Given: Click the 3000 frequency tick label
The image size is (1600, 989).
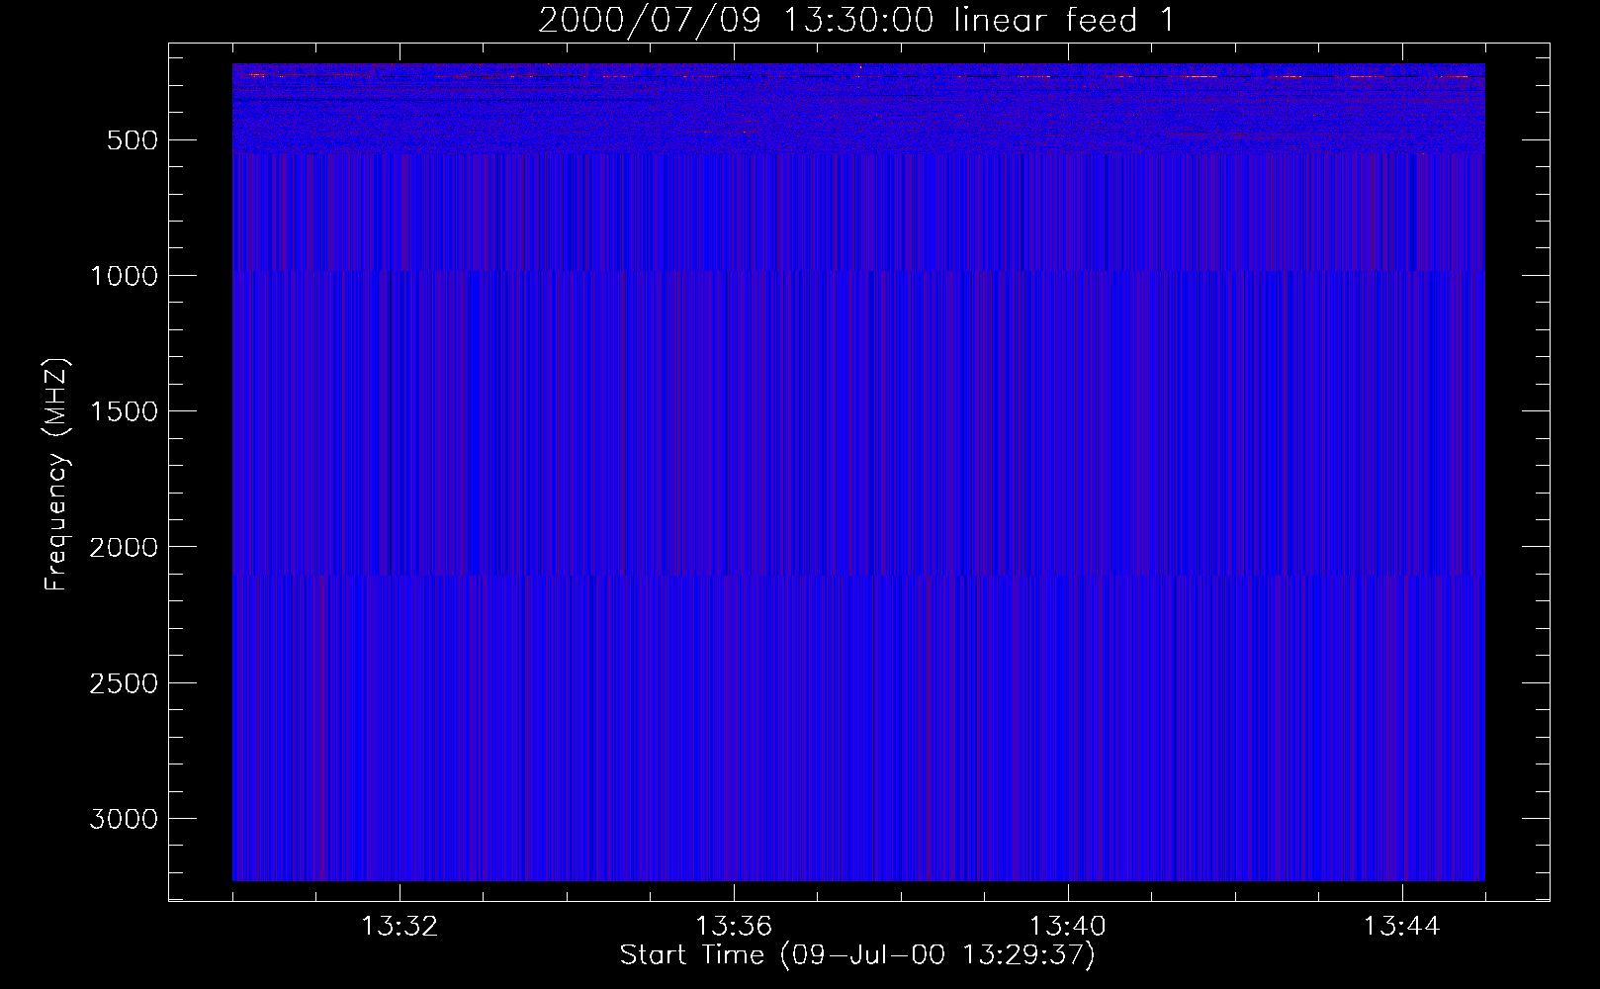Looking at the screenshot, I should (124, 819).
